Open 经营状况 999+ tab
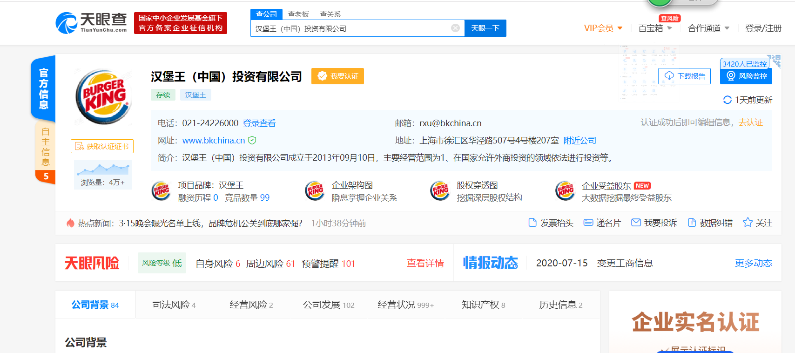795x353 pixels. [x=406, y=305]
